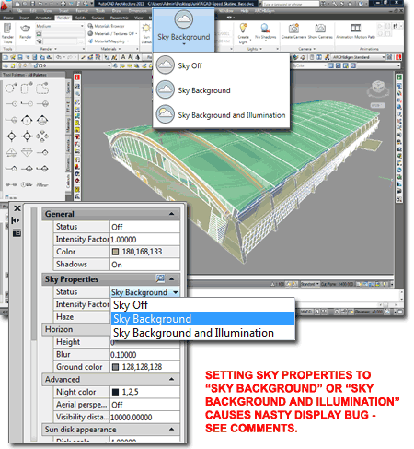Click the Ground color swatch 128,128,128

[x=115, y=367]
